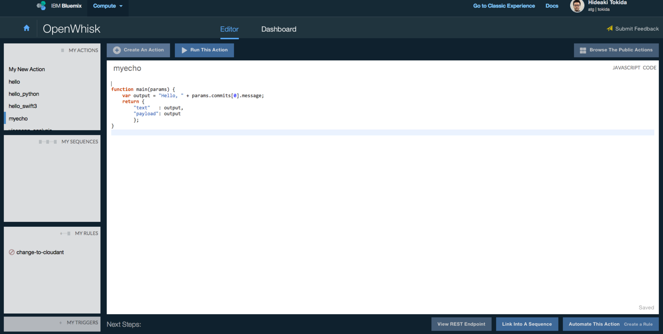Click the MY RULES header
The height and width of the screenshot is (334, 663).
86,233
